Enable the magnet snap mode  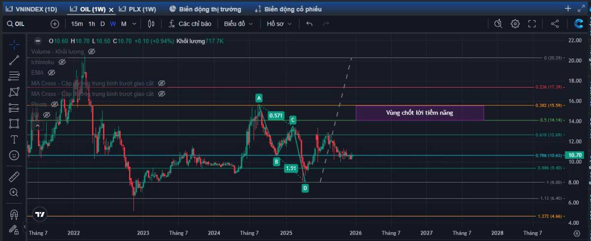[x=14, y=214]
